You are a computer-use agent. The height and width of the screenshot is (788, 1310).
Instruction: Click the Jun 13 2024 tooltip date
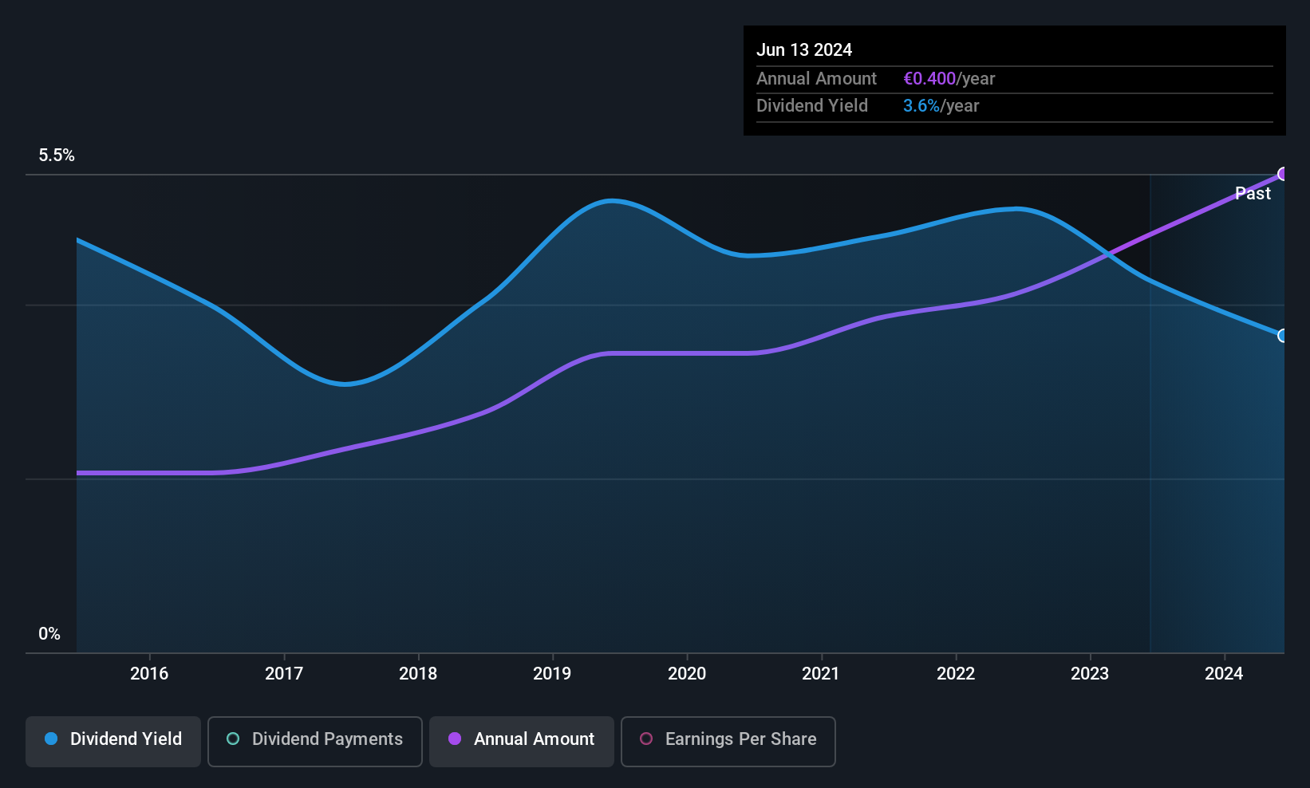tap(804, 50)
